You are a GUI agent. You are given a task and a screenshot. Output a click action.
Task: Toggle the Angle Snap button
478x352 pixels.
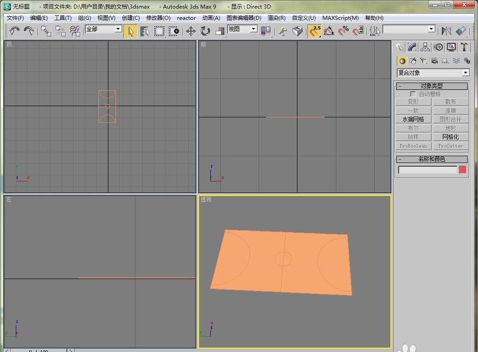329,31
